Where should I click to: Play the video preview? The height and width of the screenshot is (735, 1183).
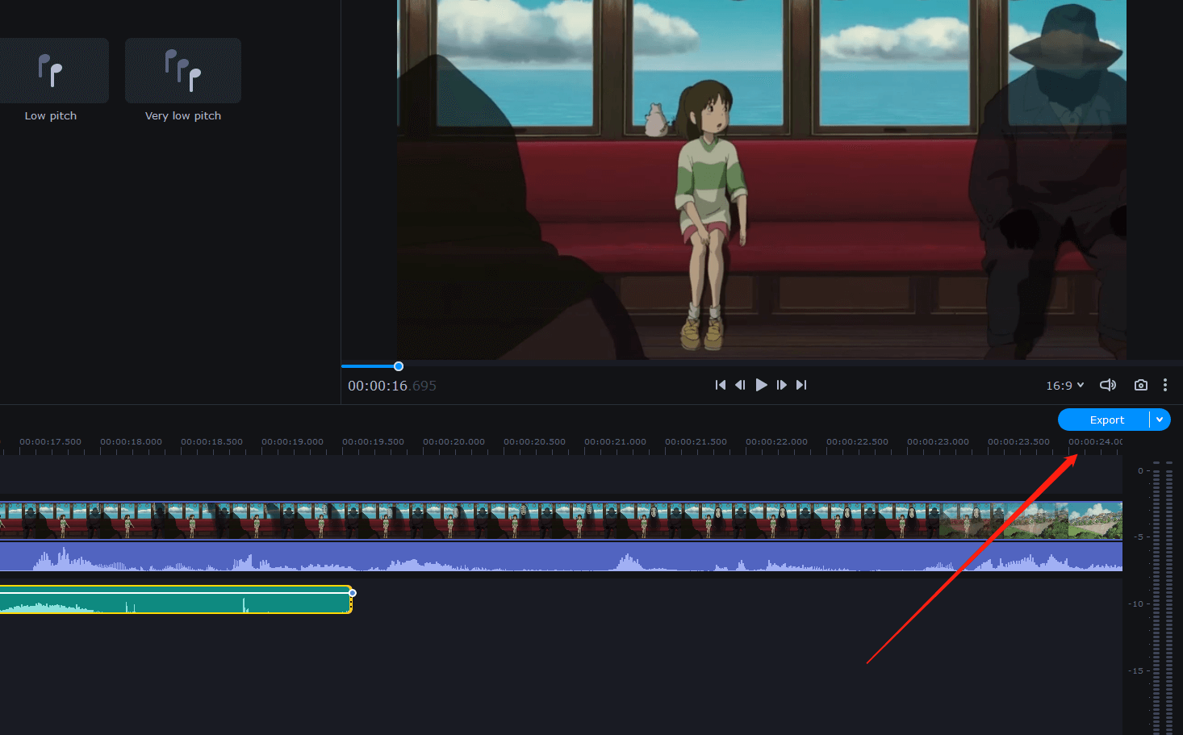pyautogui.click(x=761, y=385)
